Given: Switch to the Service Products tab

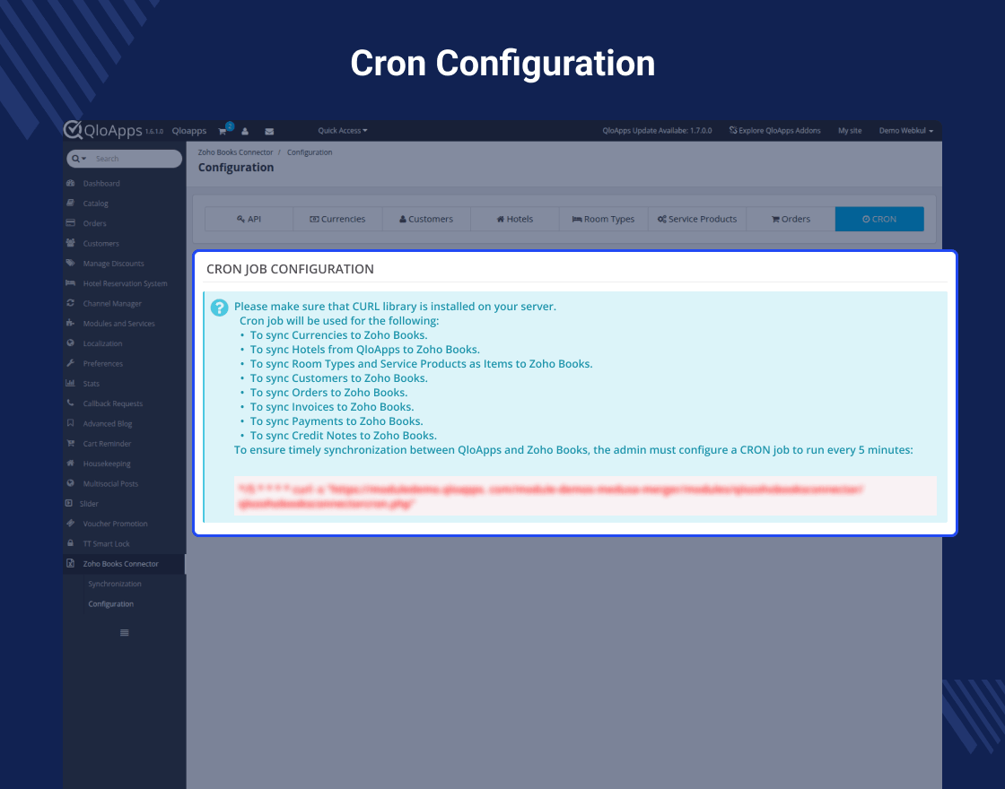Looking at the screenshot, I should point(696,219).
